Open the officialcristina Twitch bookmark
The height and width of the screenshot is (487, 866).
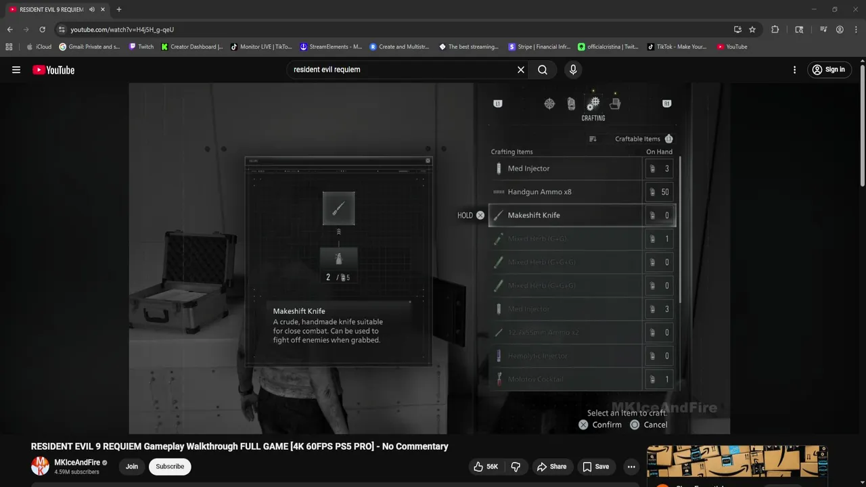click(x=608, y=47)
